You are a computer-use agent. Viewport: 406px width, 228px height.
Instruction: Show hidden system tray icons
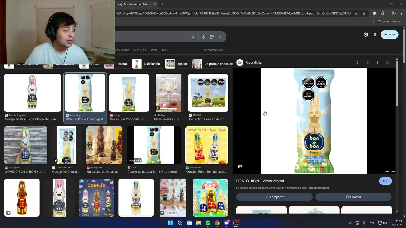(350, 223)
